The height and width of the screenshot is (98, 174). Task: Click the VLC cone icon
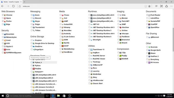click(63, 18)
